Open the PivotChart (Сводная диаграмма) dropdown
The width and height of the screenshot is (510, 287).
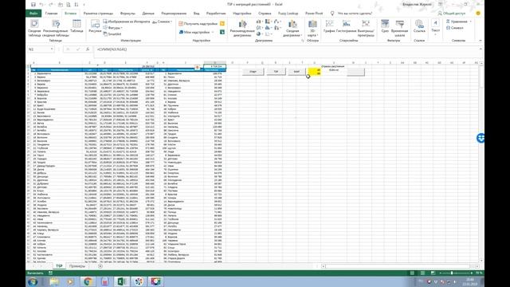[292, 28]
